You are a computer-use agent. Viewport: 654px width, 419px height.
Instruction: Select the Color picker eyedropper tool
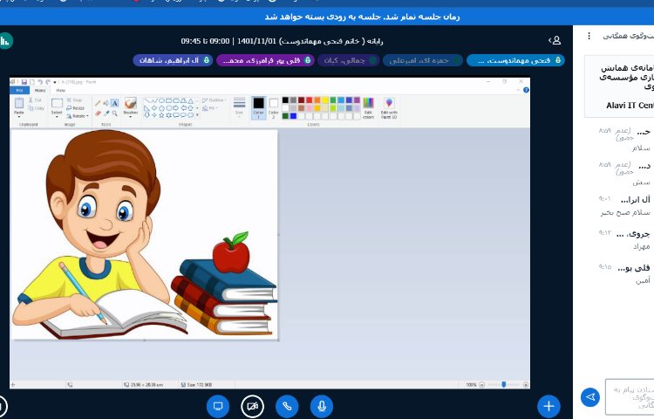coord(106,113)
